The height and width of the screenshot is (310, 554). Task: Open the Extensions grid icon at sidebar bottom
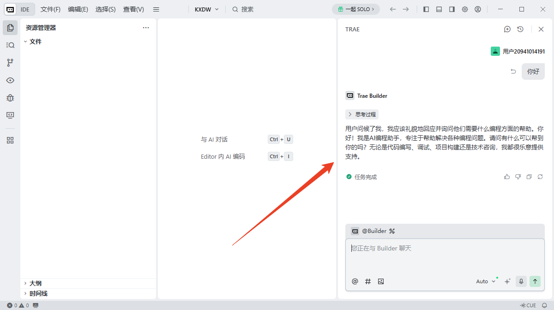(10, 140)
